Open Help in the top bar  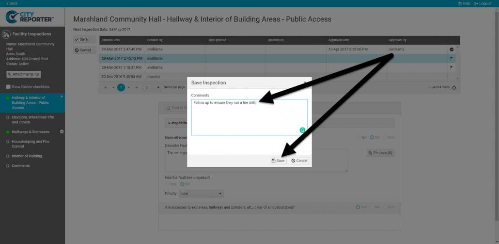464,3
